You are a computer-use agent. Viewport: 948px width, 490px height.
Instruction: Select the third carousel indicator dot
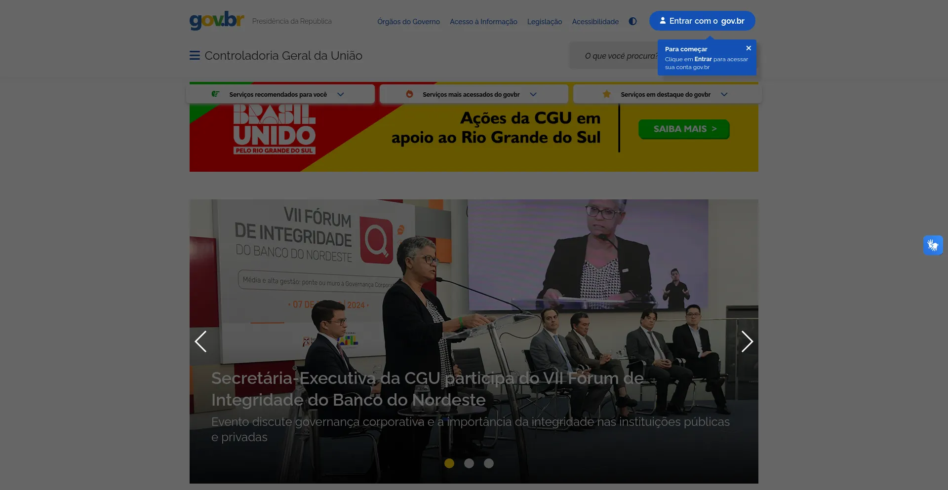[489, 463]
